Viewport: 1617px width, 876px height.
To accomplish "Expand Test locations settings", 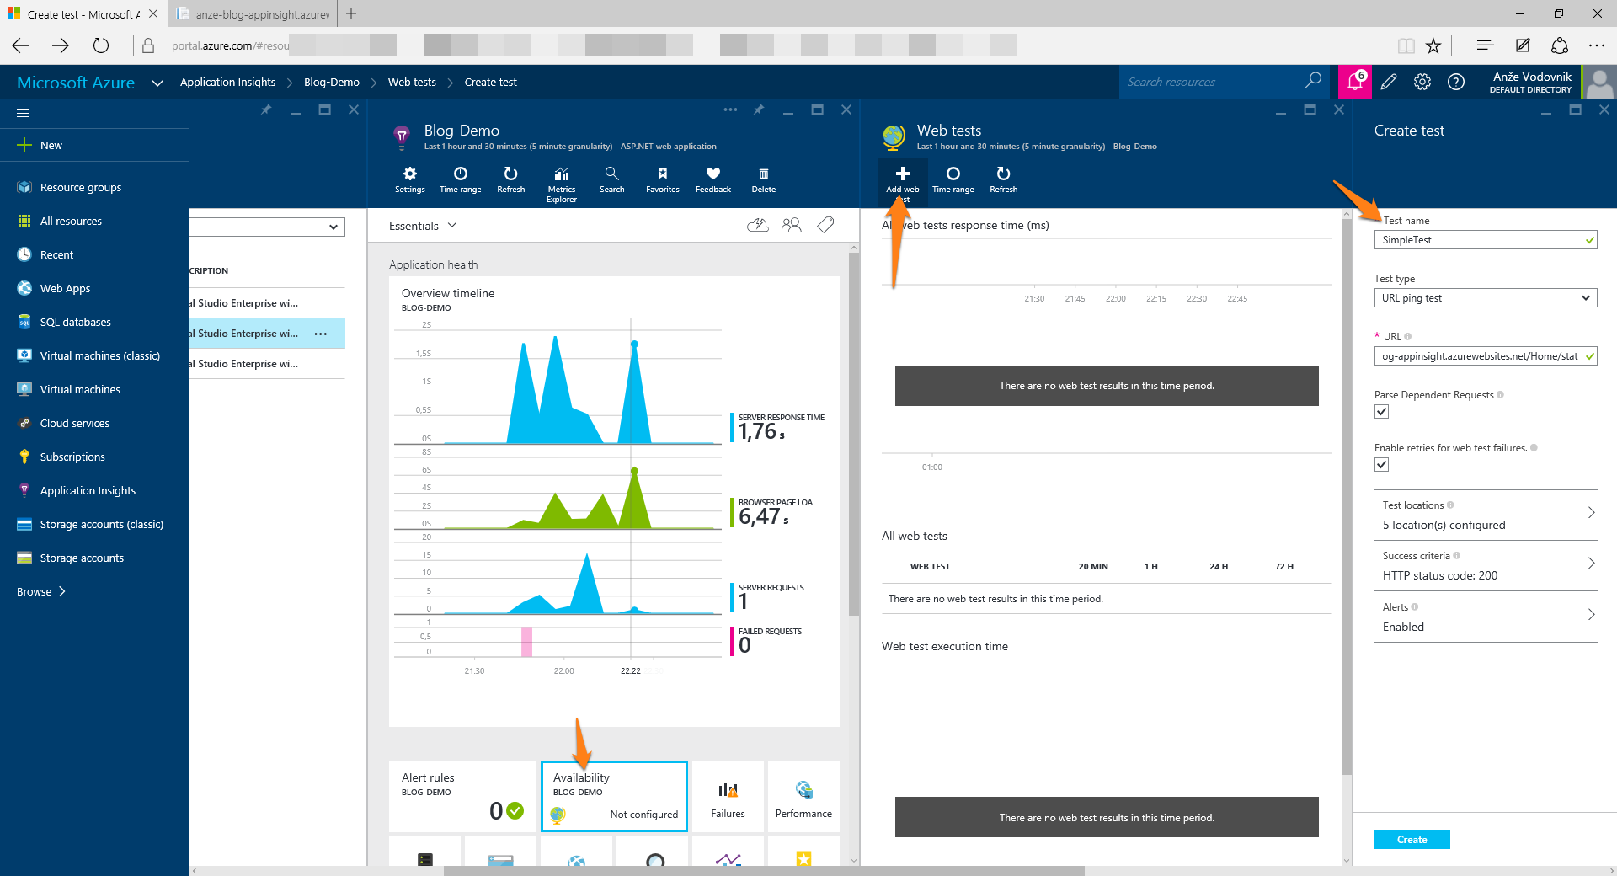I will click(x=1486, y=515).
